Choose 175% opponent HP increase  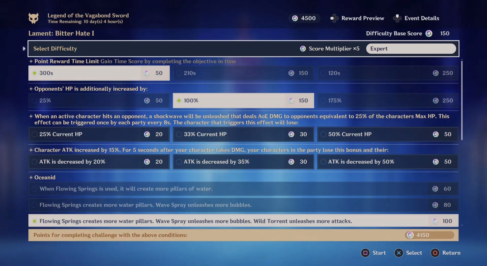click(387, 101)
